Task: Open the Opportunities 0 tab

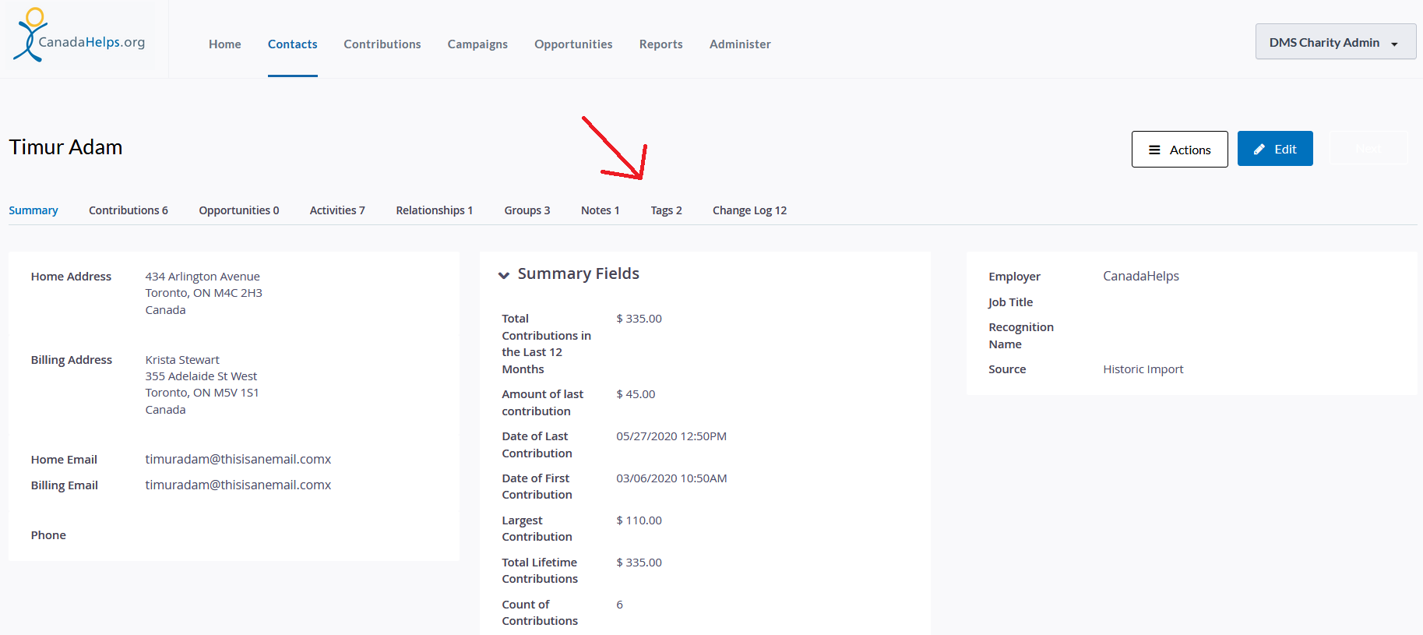Action: [x=239, y=210]
